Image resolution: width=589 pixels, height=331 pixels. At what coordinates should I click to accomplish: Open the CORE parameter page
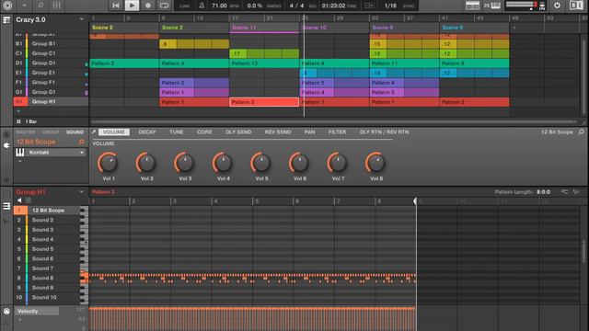point(204,132)
